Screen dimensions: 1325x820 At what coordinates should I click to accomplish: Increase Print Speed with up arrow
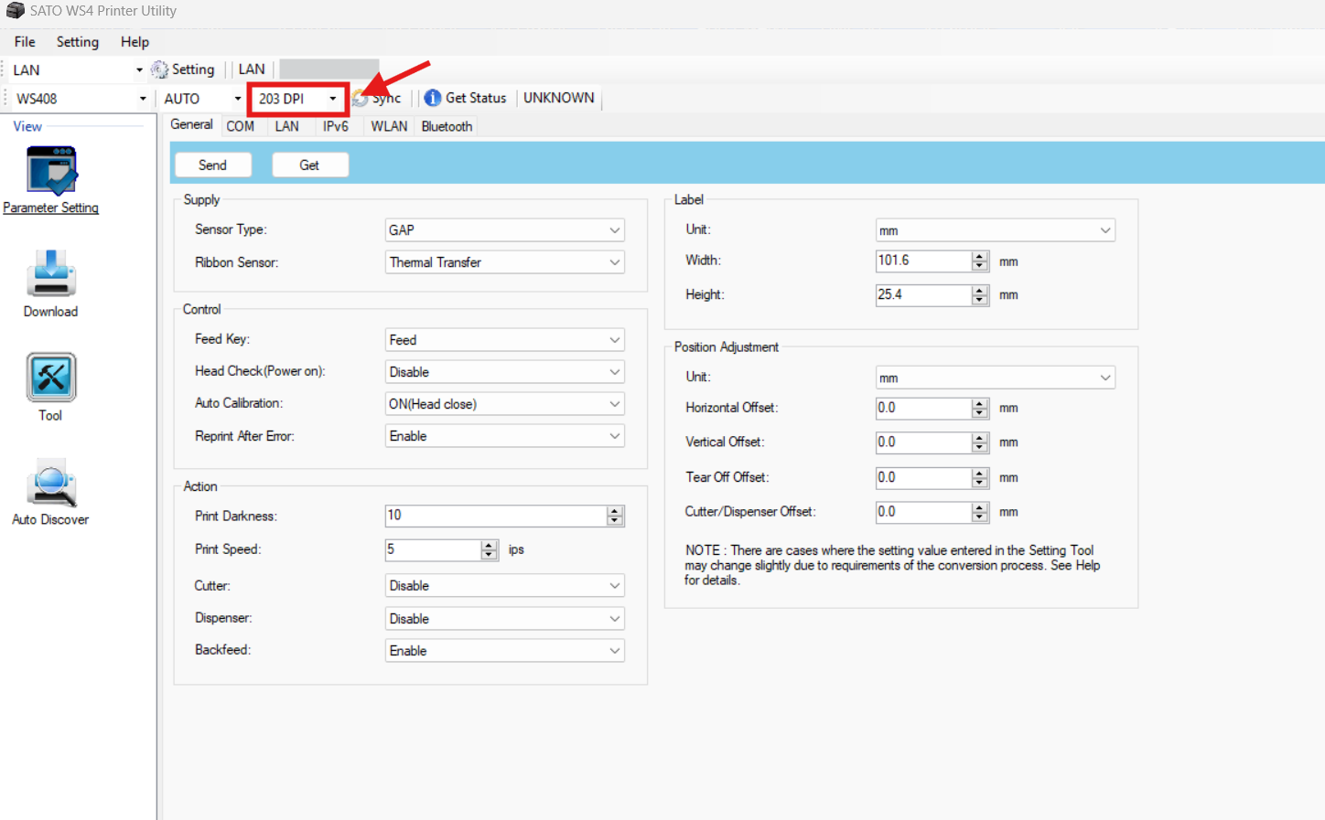point(489,545)
